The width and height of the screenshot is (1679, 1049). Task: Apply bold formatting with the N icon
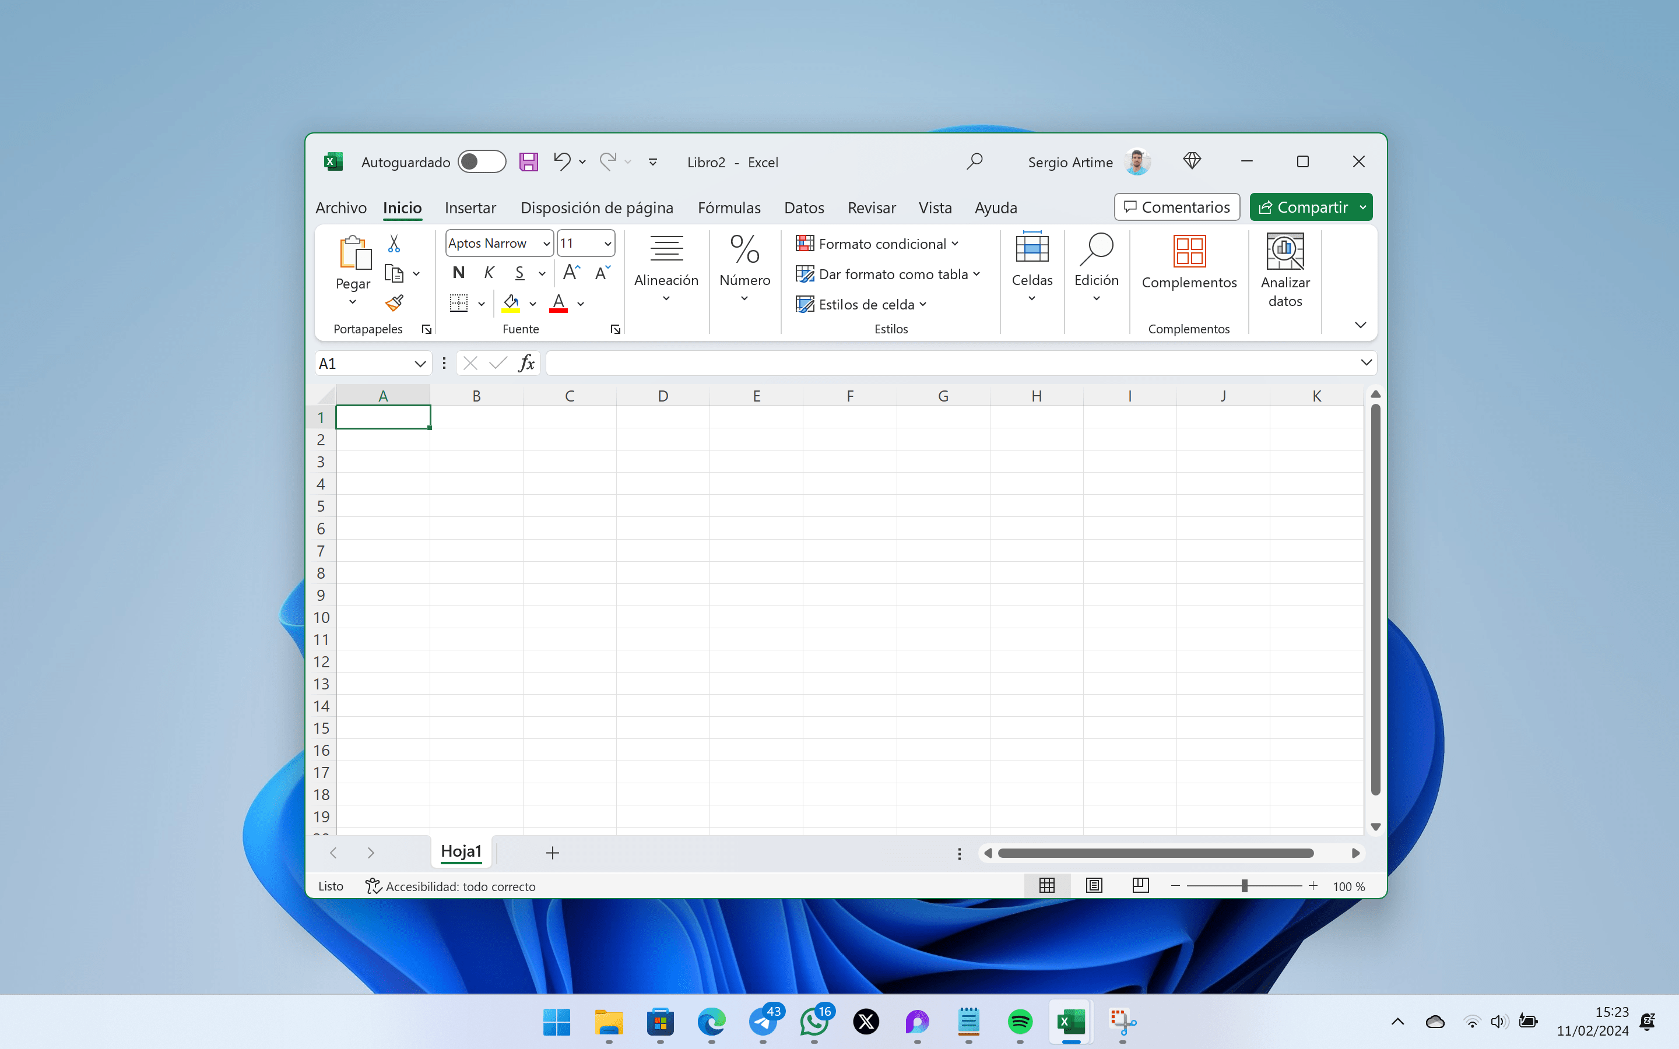point(458,273)
